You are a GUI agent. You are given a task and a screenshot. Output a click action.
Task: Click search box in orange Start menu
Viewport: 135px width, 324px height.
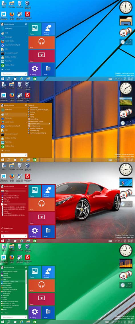click(14, 155)
